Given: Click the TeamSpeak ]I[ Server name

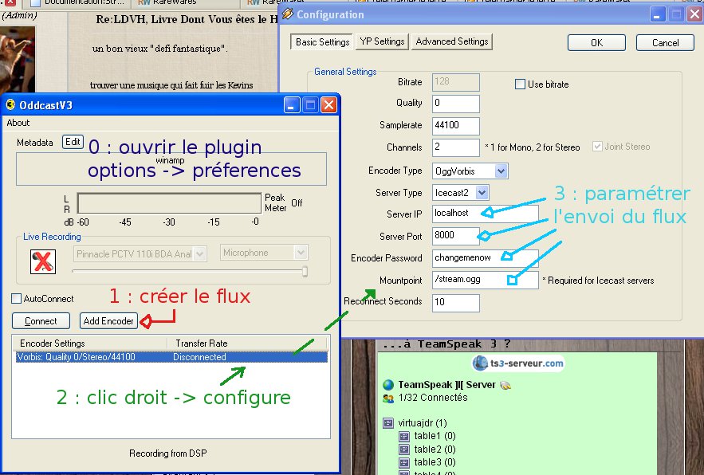Looking at the screenshot, I should point(446,385).
